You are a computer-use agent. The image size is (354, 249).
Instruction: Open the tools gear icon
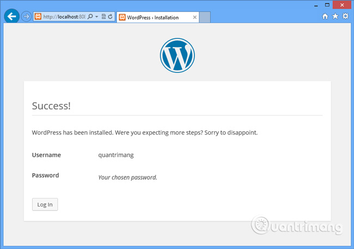pos(345,16)
